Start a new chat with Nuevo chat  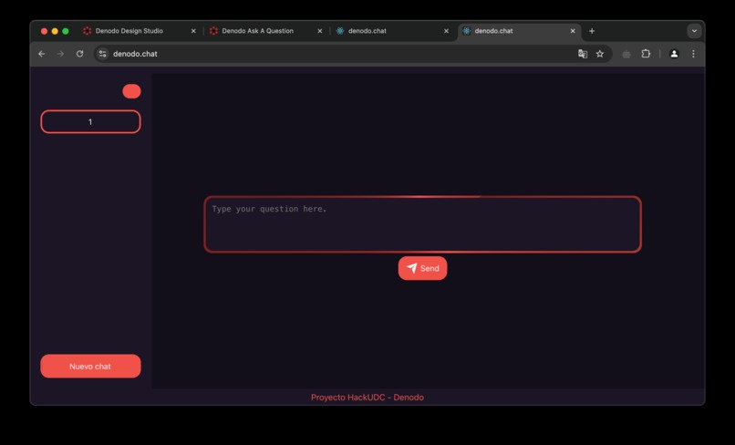(x=90, y=367)
